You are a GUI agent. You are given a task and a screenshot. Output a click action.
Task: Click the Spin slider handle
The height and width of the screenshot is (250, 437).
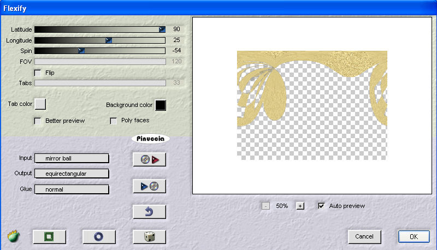click(81, 51)
